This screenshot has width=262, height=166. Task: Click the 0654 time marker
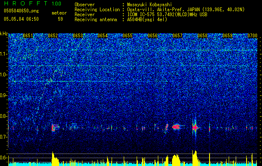[102, 36]
